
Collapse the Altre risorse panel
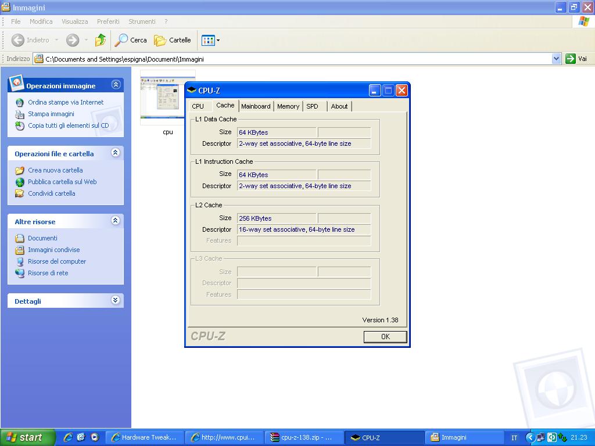click(116, 220)
